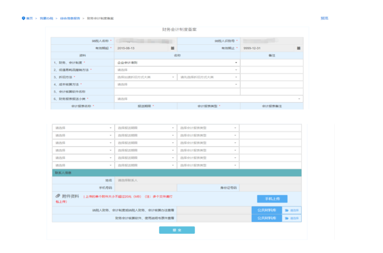Open first row 选择会计报表类型 dropdown
383x253 pixels.
coord(208,128)
